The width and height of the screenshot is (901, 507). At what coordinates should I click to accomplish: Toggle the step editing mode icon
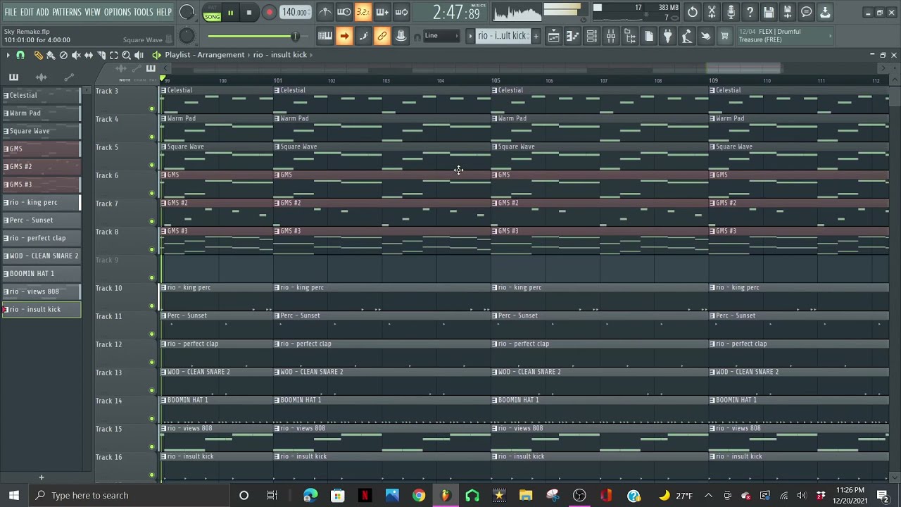coord(363,36)
